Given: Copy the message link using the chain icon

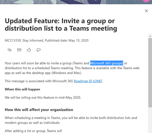Looking at the screenshot, I should pos(10,50).
